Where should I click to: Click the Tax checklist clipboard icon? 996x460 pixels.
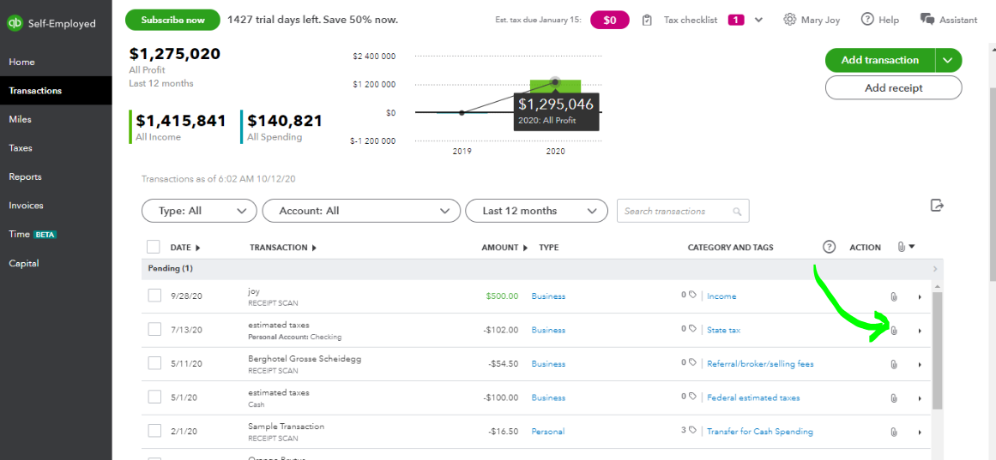click(647, 20)
